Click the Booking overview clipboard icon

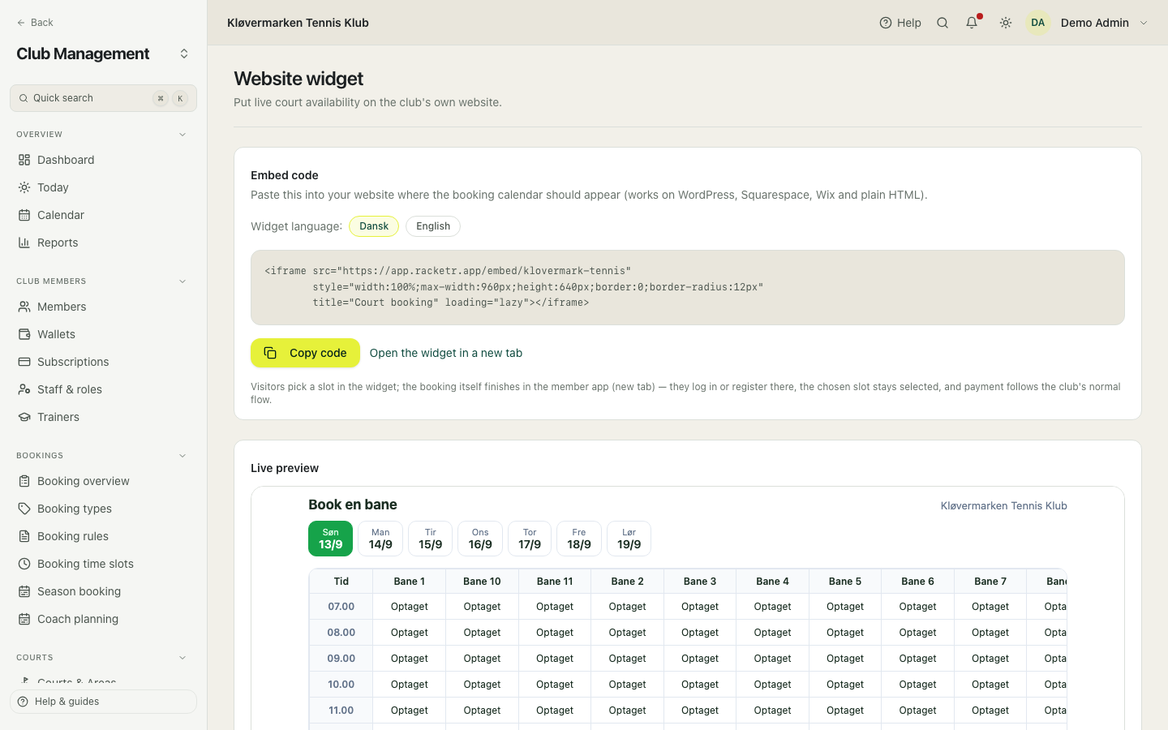(24, 481)
